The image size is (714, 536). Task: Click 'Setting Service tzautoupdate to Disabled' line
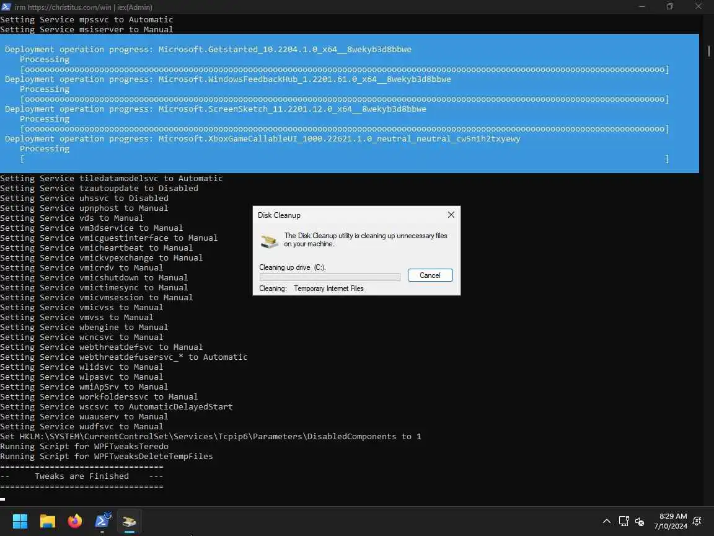(99, 188)
